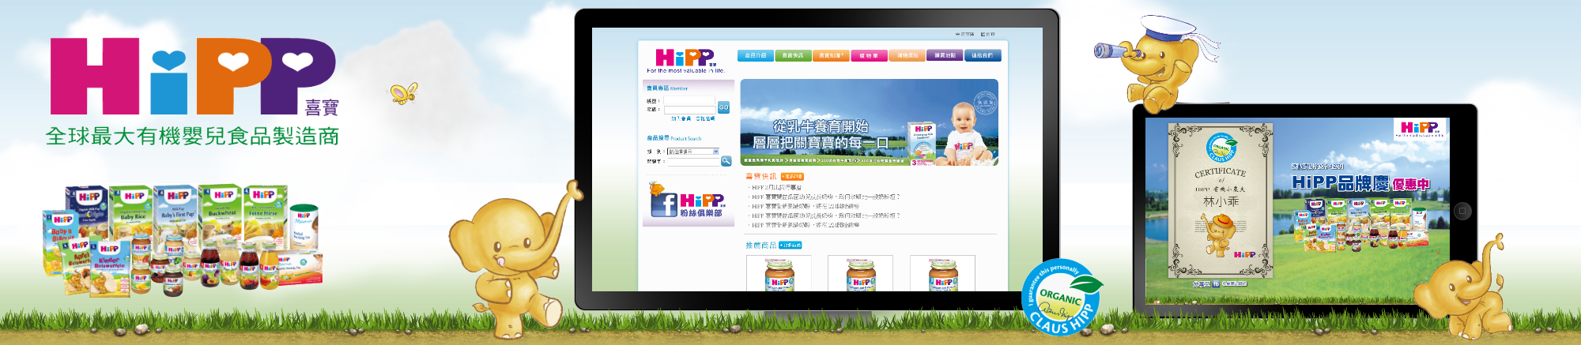Image resolution: width=1581 pixels, height=345 pixels.
Task: Open the purple nav tab in monitor
Action: point(945,55)
